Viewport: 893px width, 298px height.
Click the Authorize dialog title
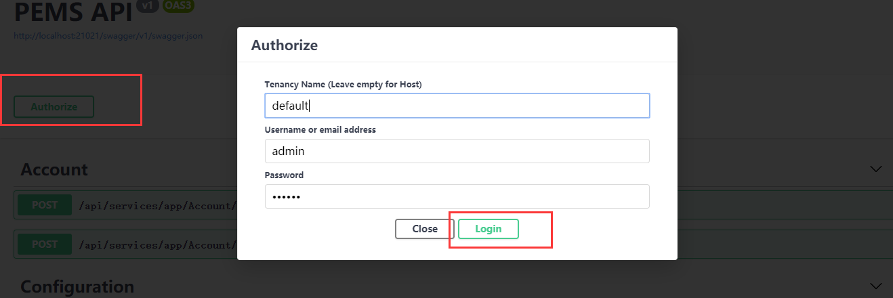tap(285, 45)
